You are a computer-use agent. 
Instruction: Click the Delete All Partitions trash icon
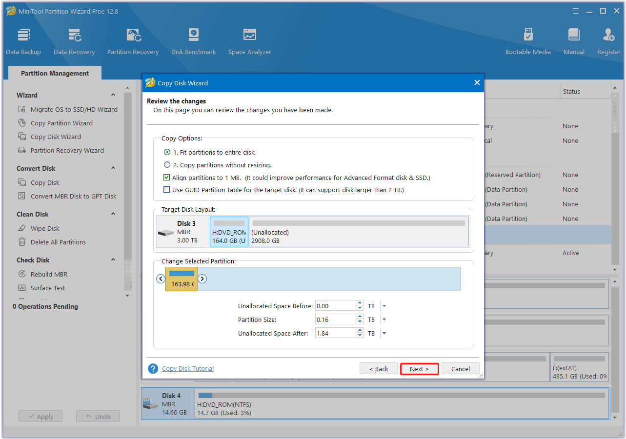click(x=22, y=242)
